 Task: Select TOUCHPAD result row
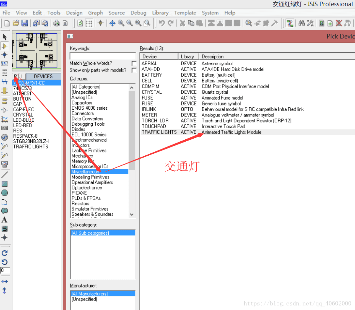click(x=248, y=126)
